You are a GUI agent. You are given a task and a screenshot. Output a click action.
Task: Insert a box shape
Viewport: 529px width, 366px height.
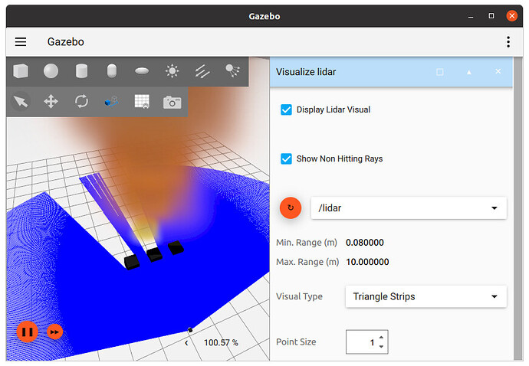(21, 71)
